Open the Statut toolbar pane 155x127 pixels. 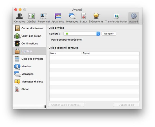pyautogui.click(x=83, y=18)
